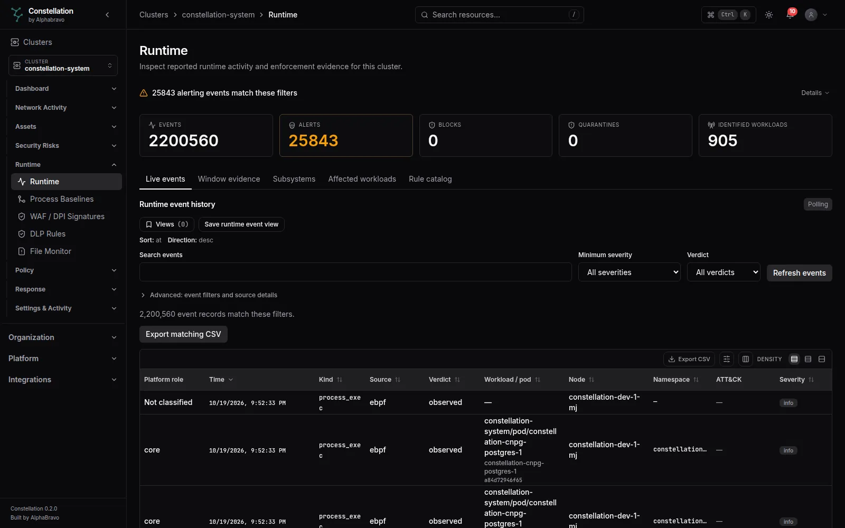Screen dimensions: 845x528
Task: Select the Blocks stat card
Action: pos(486,135)
